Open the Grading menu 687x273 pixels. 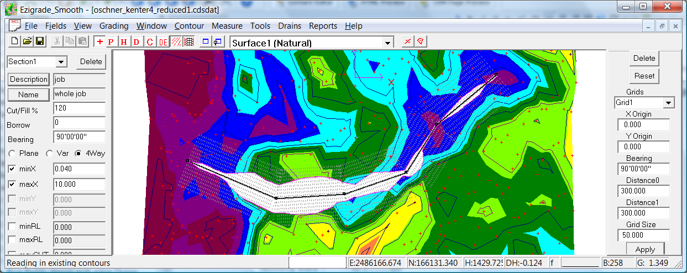pos(114,26)
